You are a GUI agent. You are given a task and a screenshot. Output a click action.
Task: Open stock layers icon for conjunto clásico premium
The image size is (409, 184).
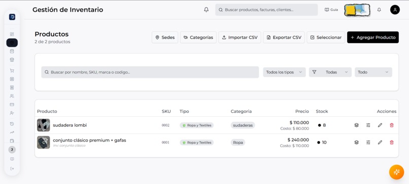(x=356, y=143)
